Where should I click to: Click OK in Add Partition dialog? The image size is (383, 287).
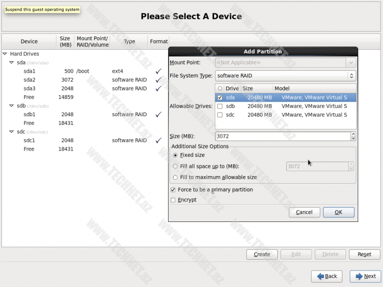click(338, 212)
